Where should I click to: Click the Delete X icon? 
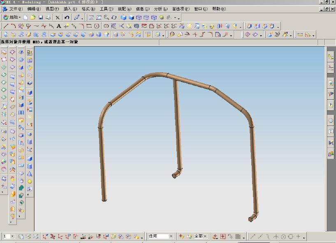click(x=58, y=18)
